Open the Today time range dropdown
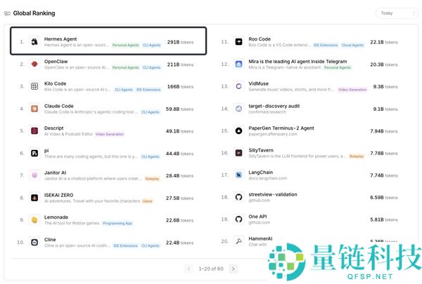This screenshot has width=422, height=284. [x=397, y=13]
